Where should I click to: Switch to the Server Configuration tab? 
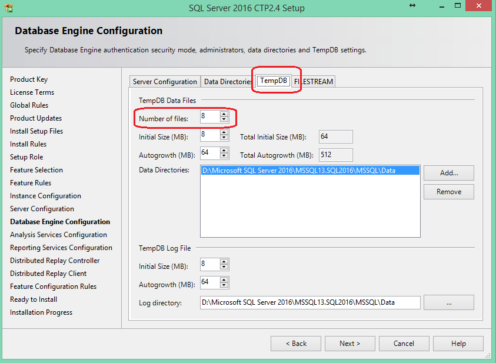point(165,82)
